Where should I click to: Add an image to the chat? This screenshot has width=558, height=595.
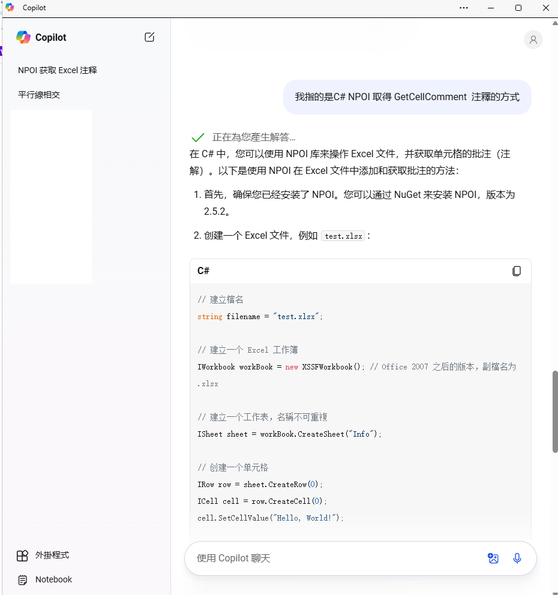click(x=493, y=558)
